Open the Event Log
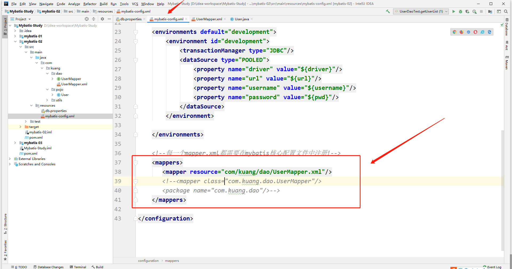Viewport: 512px width, 269px height. [x=492, y=267]
